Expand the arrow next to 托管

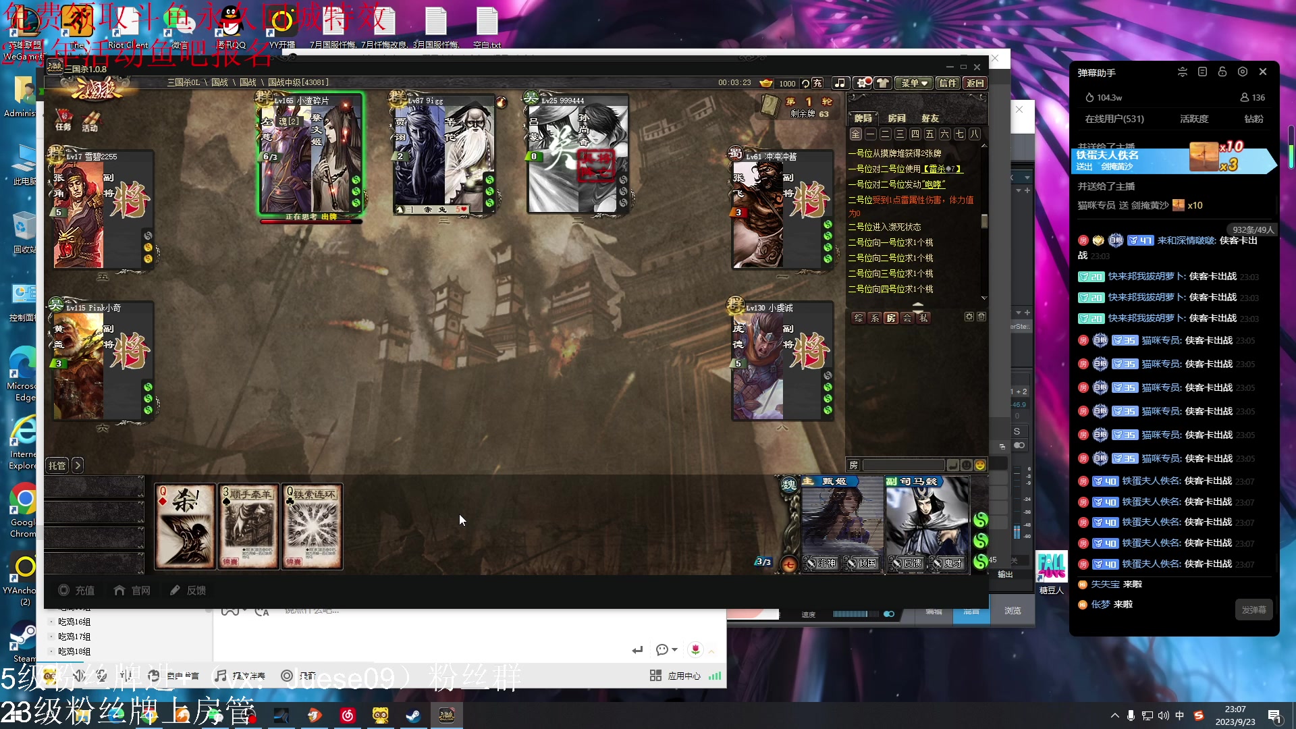click(78, 465)
